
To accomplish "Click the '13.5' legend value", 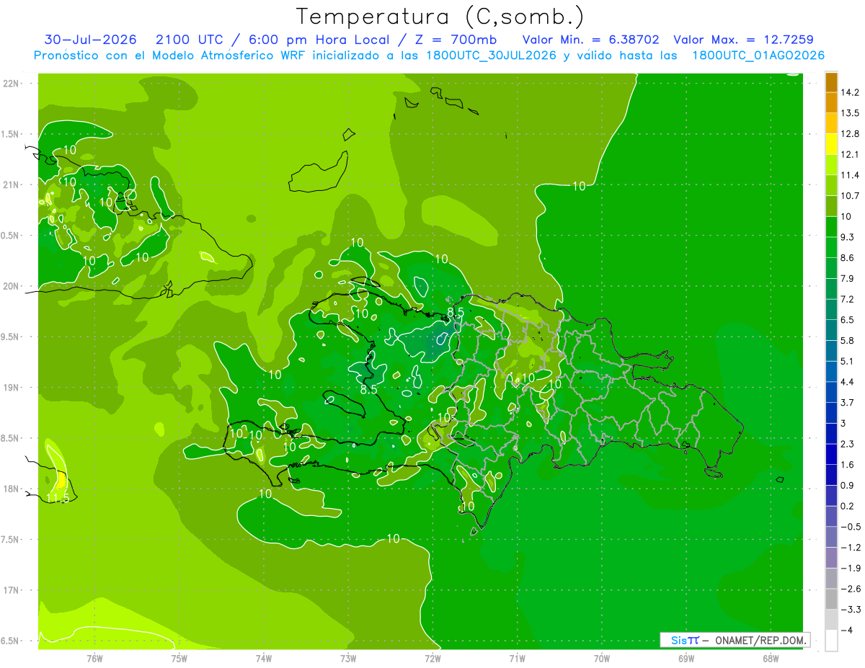I will pyautogui.click(x=849, y=113).
